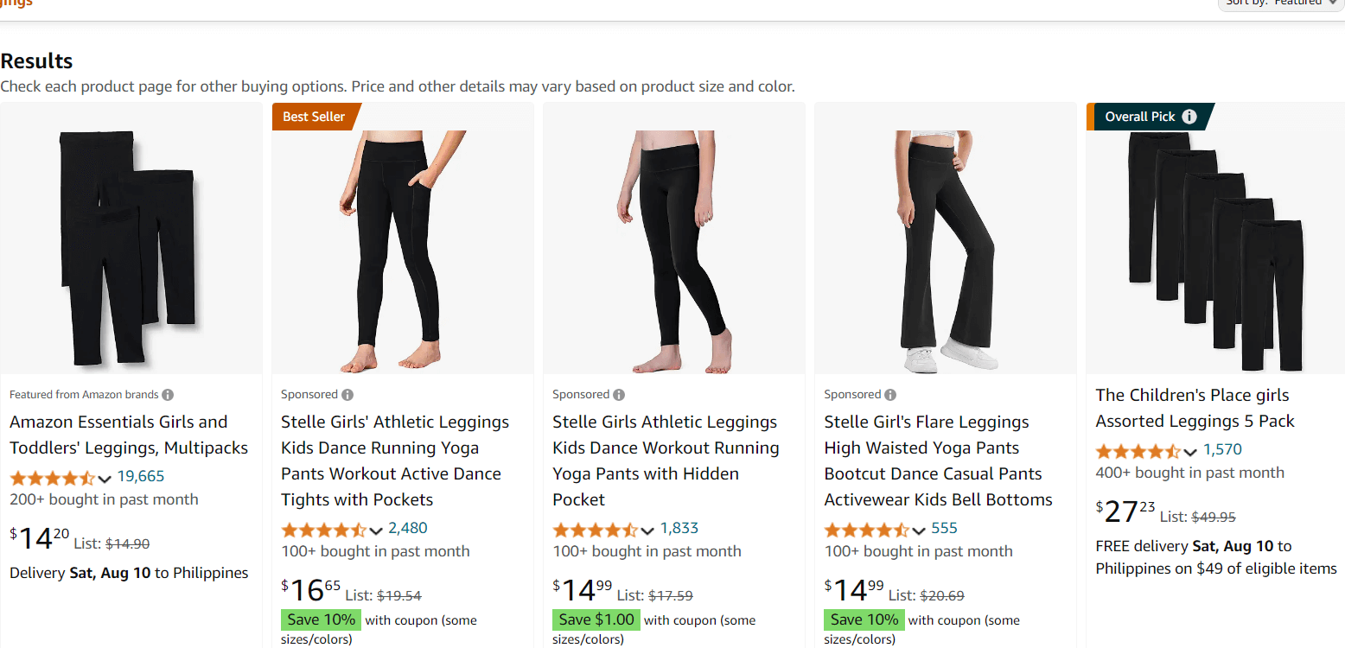Viewport: 1345px width, 648px height.
Task: Click the Best Seller badge
Action: (x=314, y=117)
